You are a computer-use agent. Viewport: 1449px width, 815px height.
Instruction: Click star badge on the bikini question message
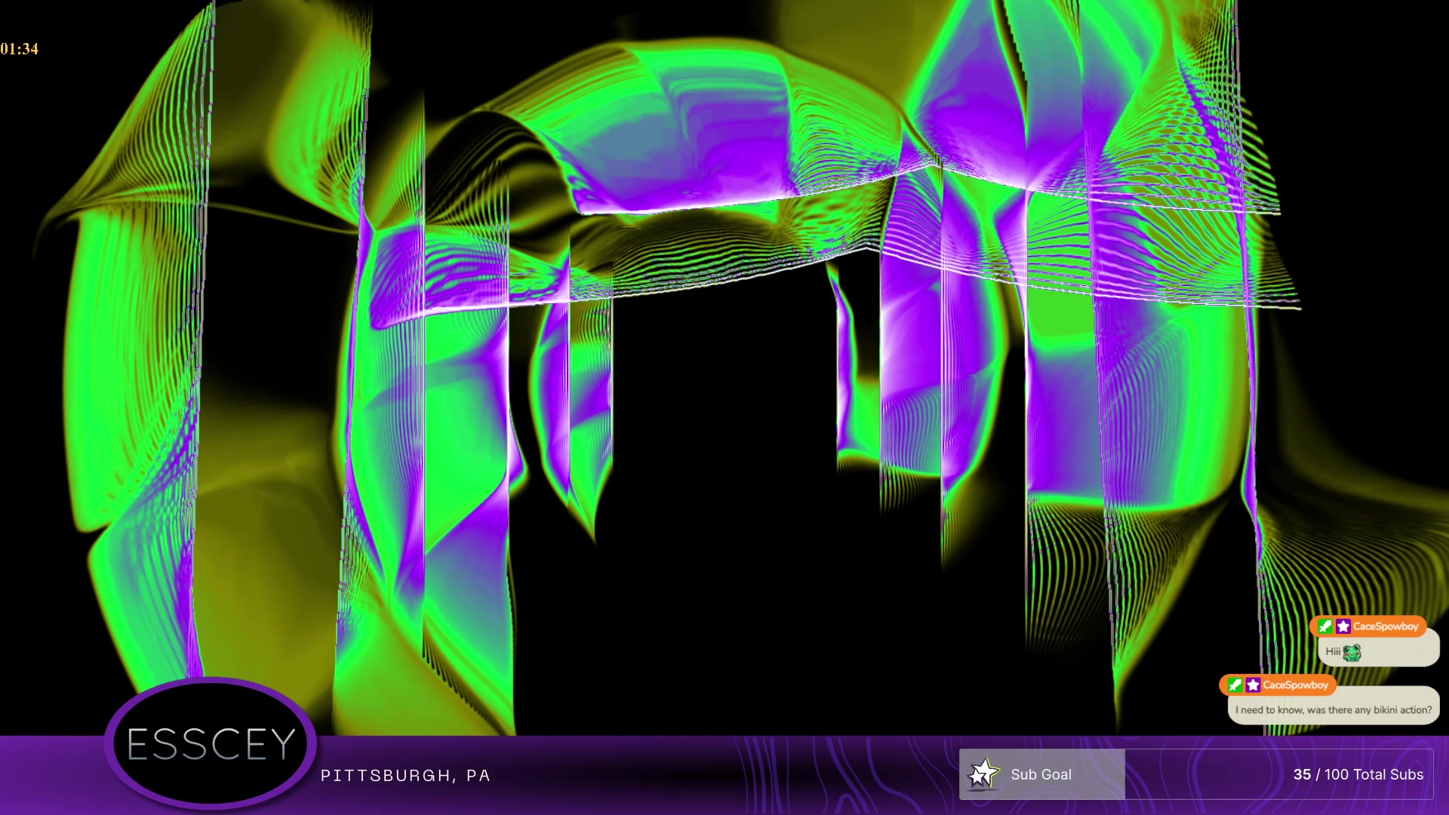pyautogui.click(x=1253, y=685)
